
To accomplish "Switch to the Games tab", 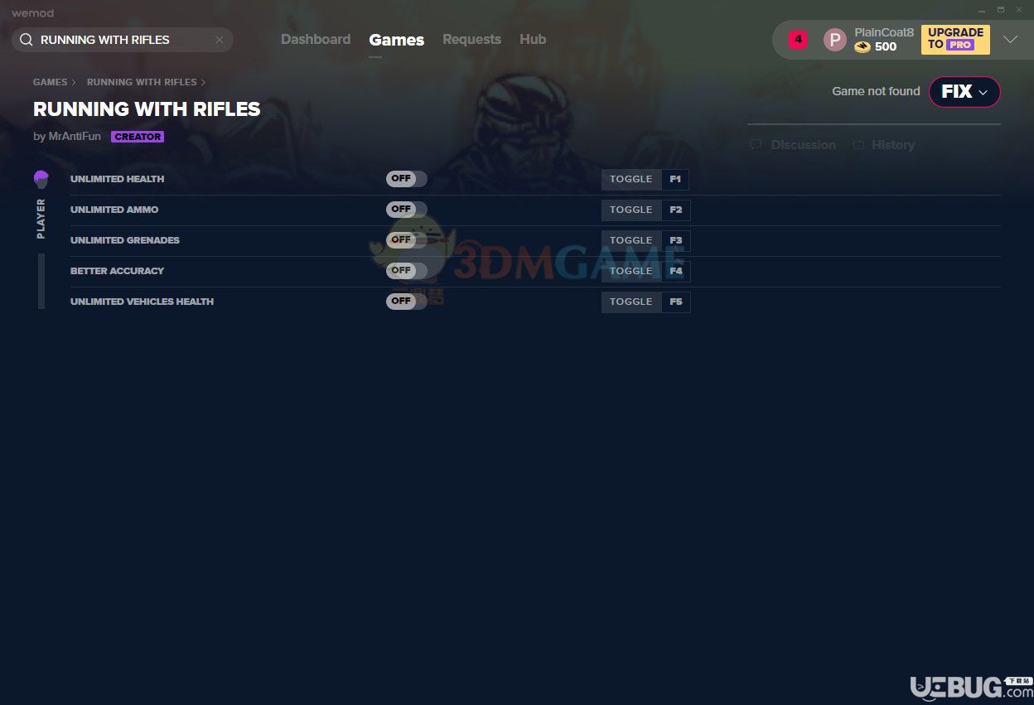I will [397, 40].
